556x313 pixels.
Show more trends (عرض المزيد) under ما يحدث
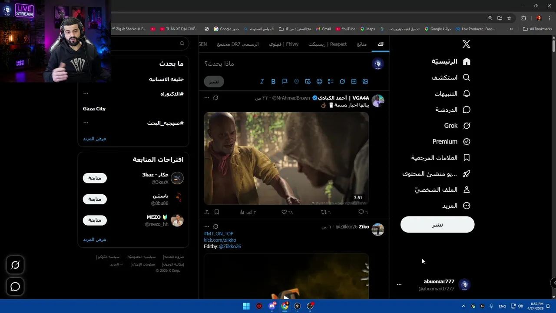(x=95, y=139)
